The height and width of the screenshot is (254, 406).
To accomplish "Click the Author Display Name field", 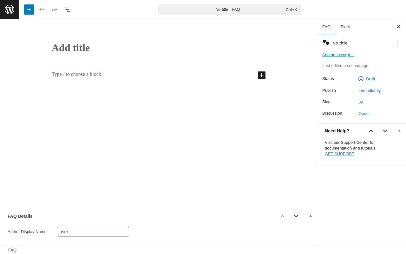I will (x=93, y=232).
